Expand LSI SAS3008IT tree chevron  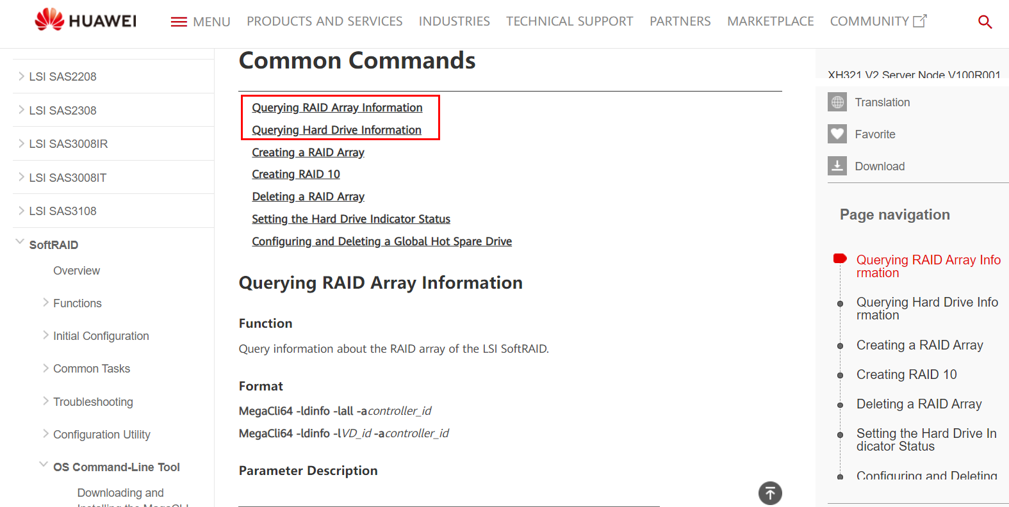(21, 177)
